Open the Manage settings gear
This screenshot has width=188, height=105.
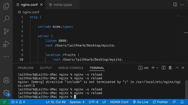(x=6, y=93)
